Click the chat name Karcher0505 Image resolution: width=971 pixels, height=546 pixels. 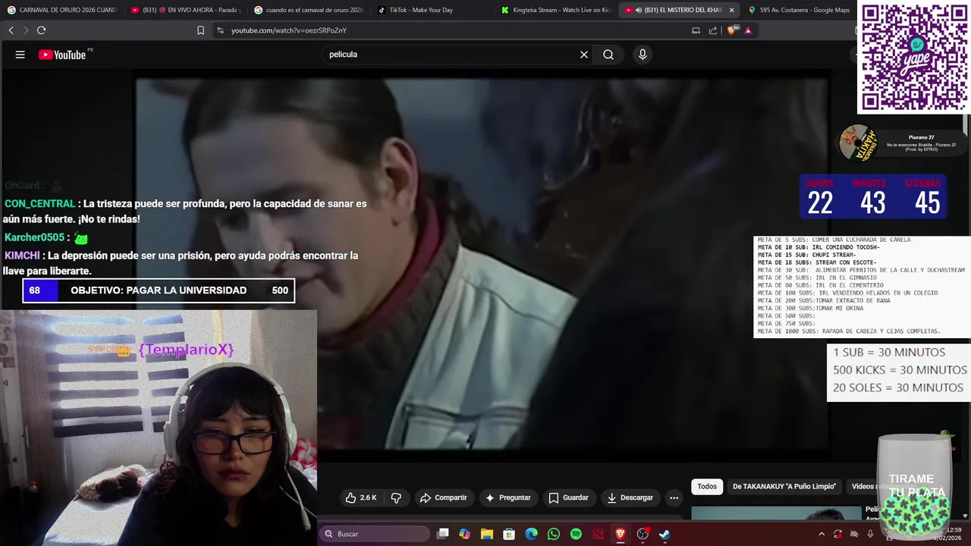click(34, 237)
